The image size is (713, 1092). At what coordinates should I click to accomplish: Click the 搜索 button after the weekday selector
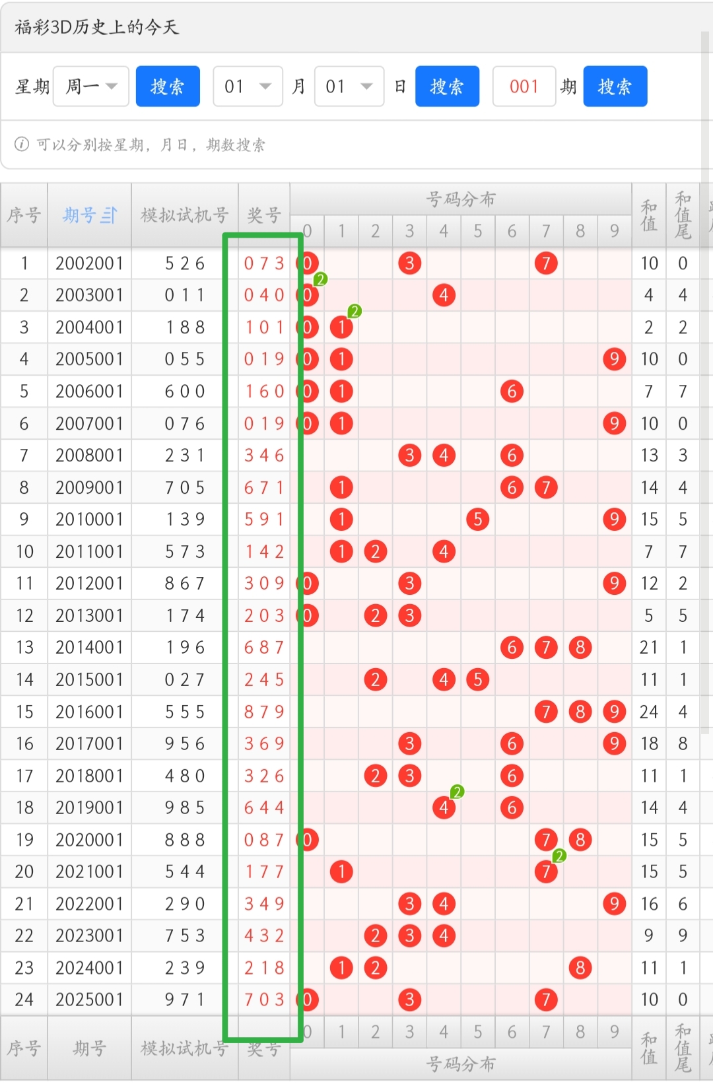point(168,86)
